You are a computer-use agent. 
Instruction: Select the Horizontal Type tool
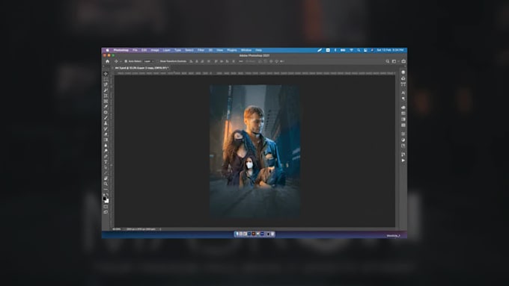click(106, 161)
